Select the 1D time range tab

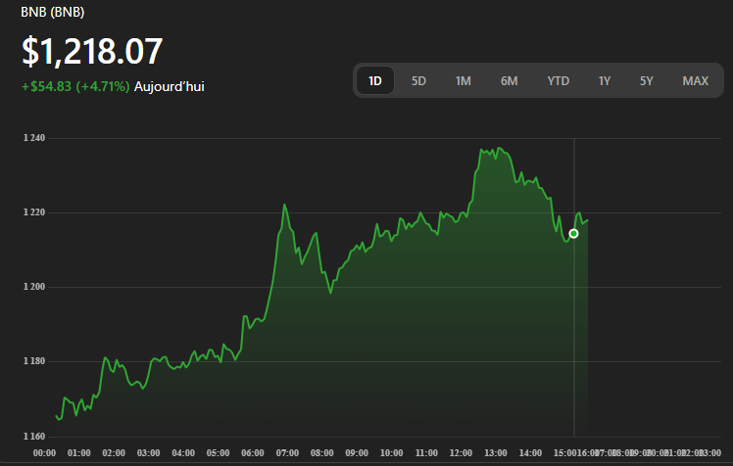click(374, 80)
